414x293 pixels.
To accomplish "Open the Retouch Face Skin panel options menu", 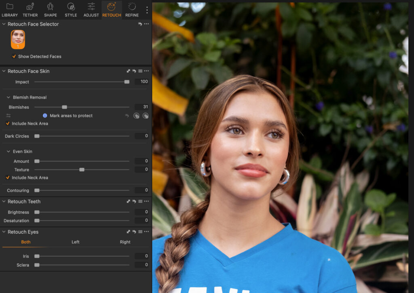I will [146, 71].
